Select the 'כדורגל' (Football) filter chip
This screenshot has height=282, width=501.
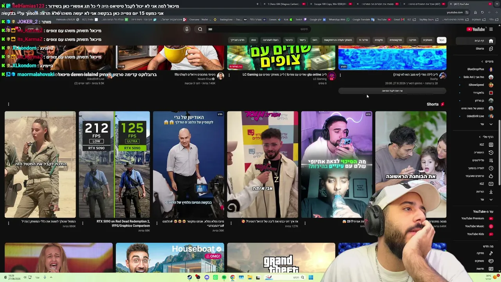click(x=289, y=40)
